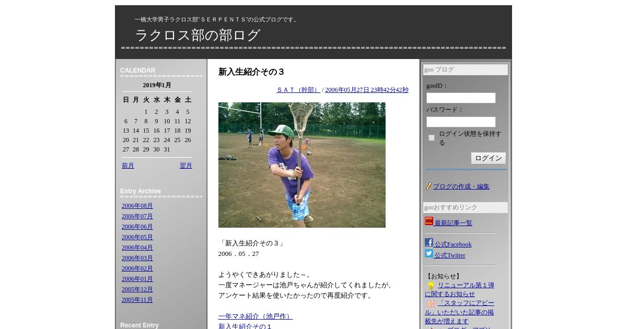Click the post title 新入生紹介その３
This screenshot has height=329, width=627.
(252, 72)
